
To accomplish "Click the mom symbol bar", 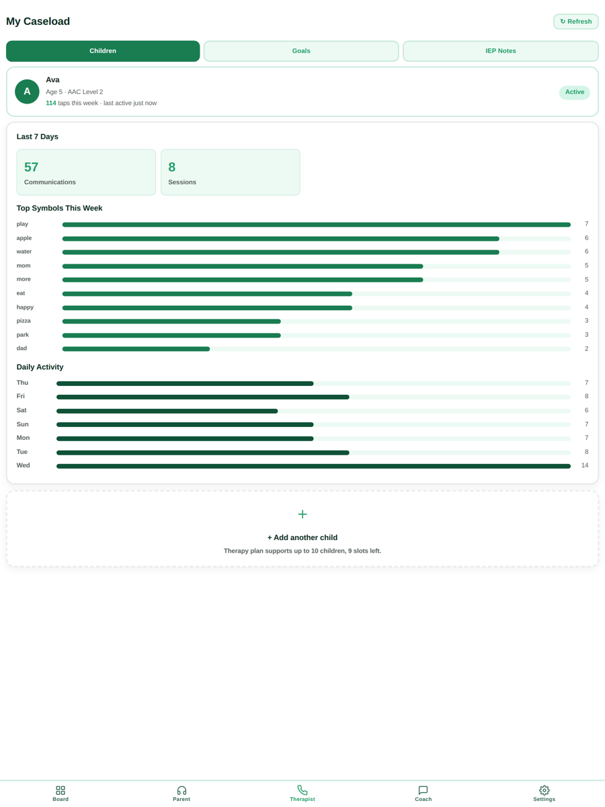I will point(317,266).
